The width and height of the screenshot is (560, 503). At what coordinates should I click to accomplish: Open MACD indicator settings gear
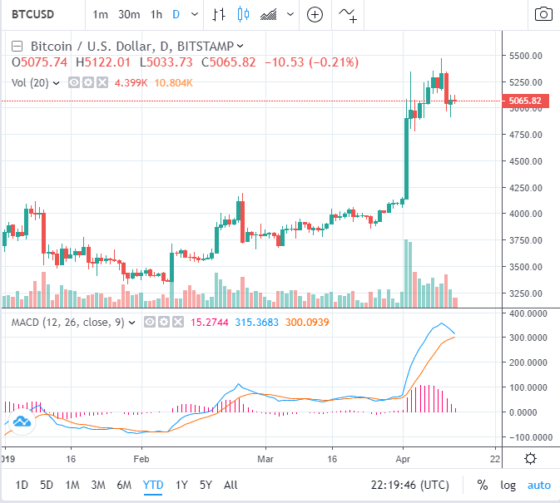(164, 322)
